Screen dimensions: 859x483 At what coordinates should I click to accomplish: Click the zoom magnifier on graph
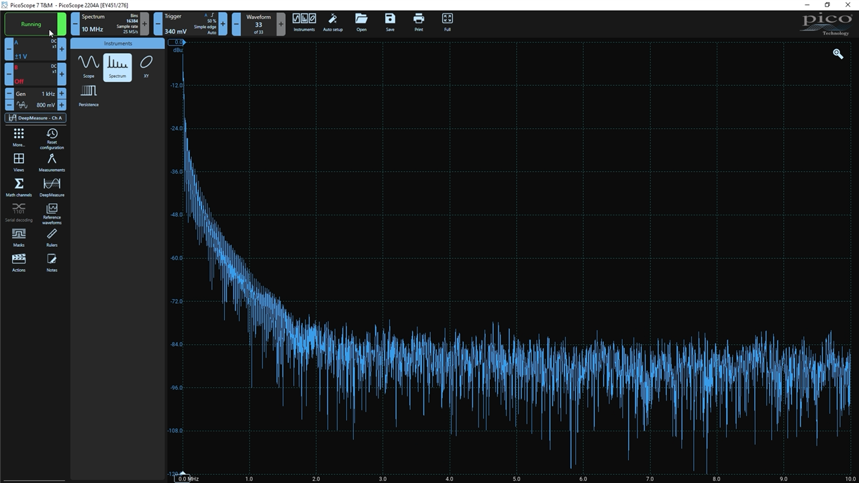838,54
